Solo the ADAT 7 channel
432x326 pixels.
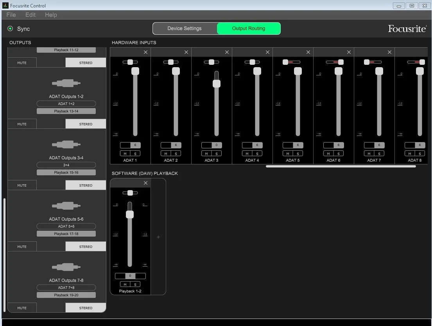pyautogui.click(x=379, y=153)
